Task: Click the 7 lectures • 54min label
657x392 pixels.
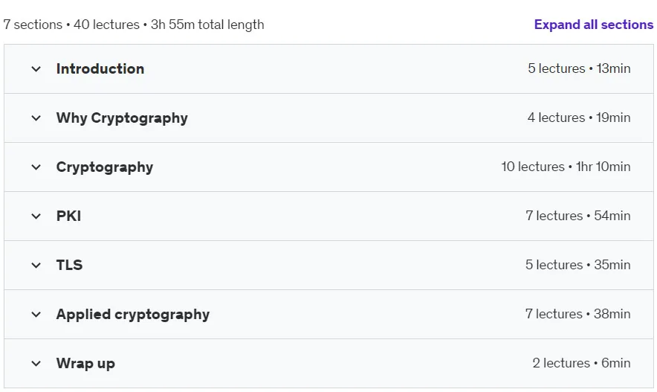Action: pos(577,216)
